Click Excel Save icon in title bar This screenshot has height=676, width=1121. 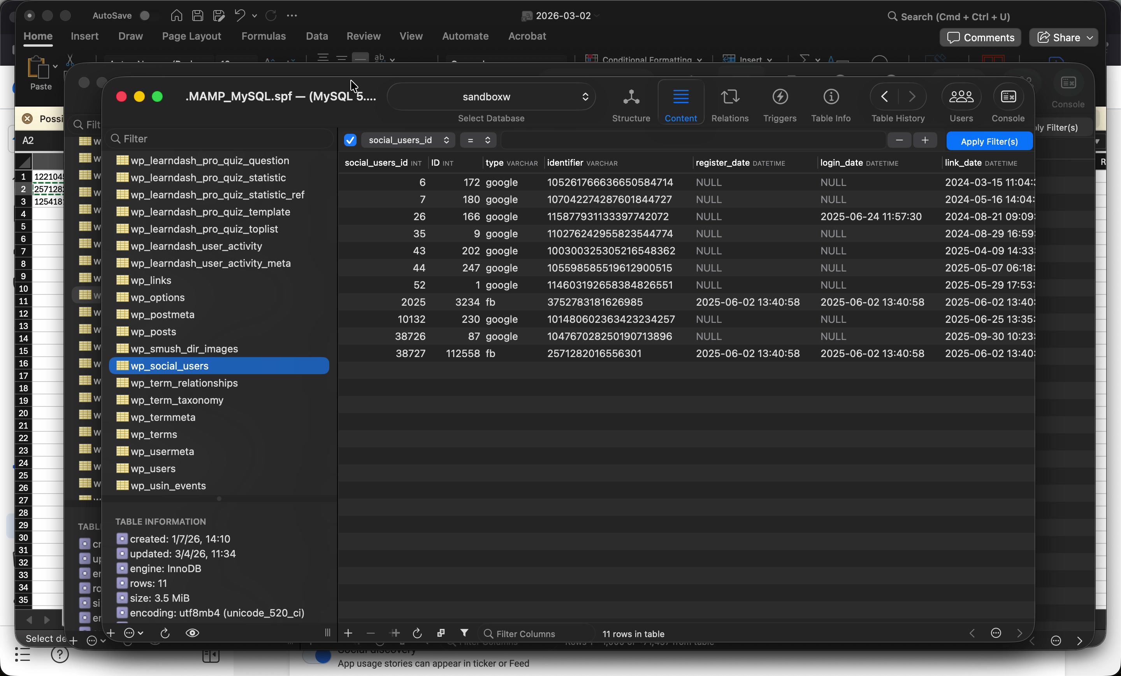pyautogui.click(x=197, y=16)
